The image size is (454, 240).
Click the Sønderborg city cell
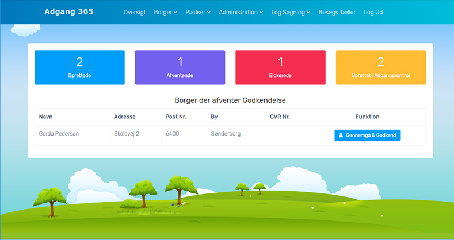227,134
